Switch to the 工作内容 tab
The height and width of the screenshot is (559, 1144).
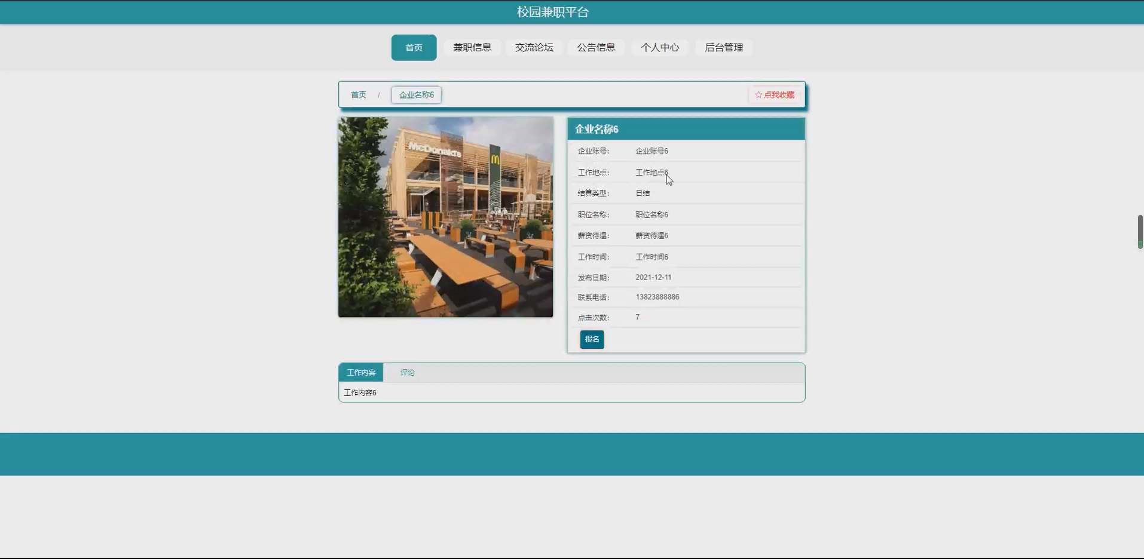tap(361, 372)
